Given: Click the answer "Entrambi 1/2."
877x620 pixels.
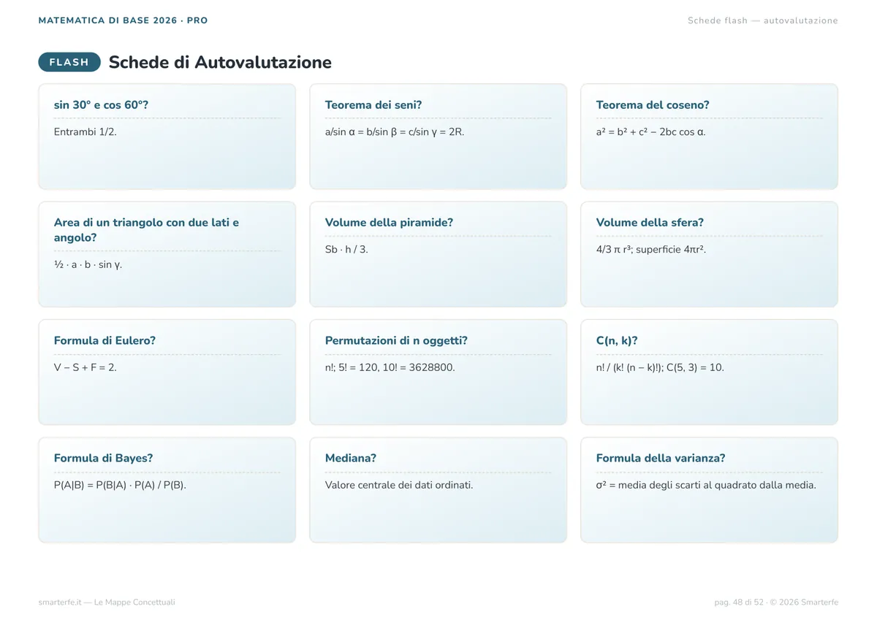Looking at the screenshot, I should pyautogui.click(x=86, y=131).
